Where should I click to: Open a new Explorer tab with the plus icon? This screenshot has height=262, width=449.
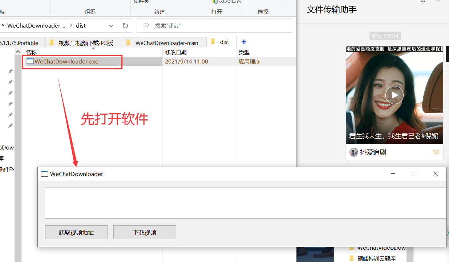244,42
